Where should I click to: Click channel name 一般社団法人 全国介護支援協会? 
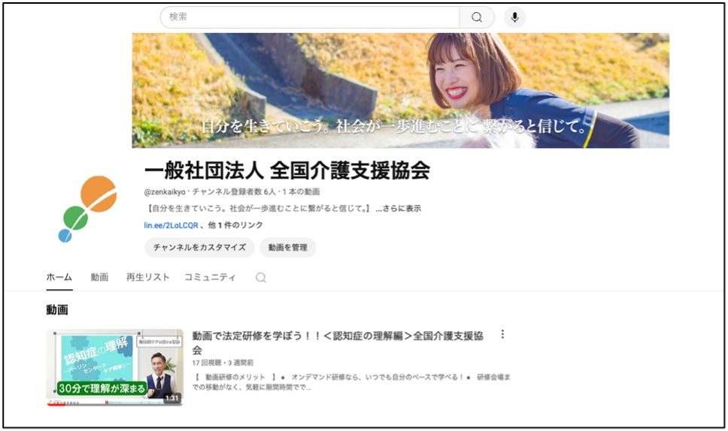[x=287, y=170]
